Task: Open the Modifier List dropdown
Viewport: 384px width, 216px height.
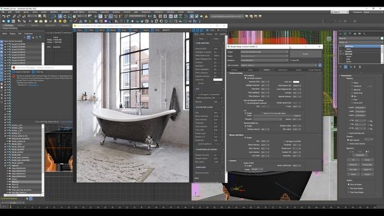Action: tap(361, 42)
